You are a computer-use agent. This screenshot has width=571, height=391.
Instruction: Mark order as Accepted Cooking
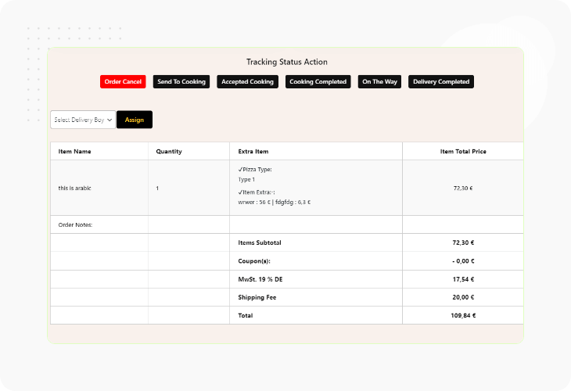[x=247, y=82]
